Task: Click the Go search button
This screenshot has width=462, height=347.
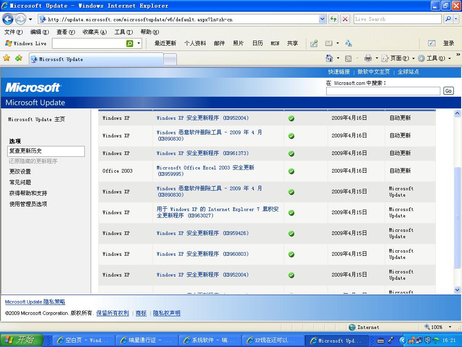Action: [448, 91]
